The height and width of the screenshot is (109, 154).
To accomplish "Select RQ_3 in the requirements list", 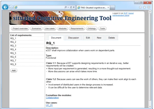I will [x=27, y=46].
